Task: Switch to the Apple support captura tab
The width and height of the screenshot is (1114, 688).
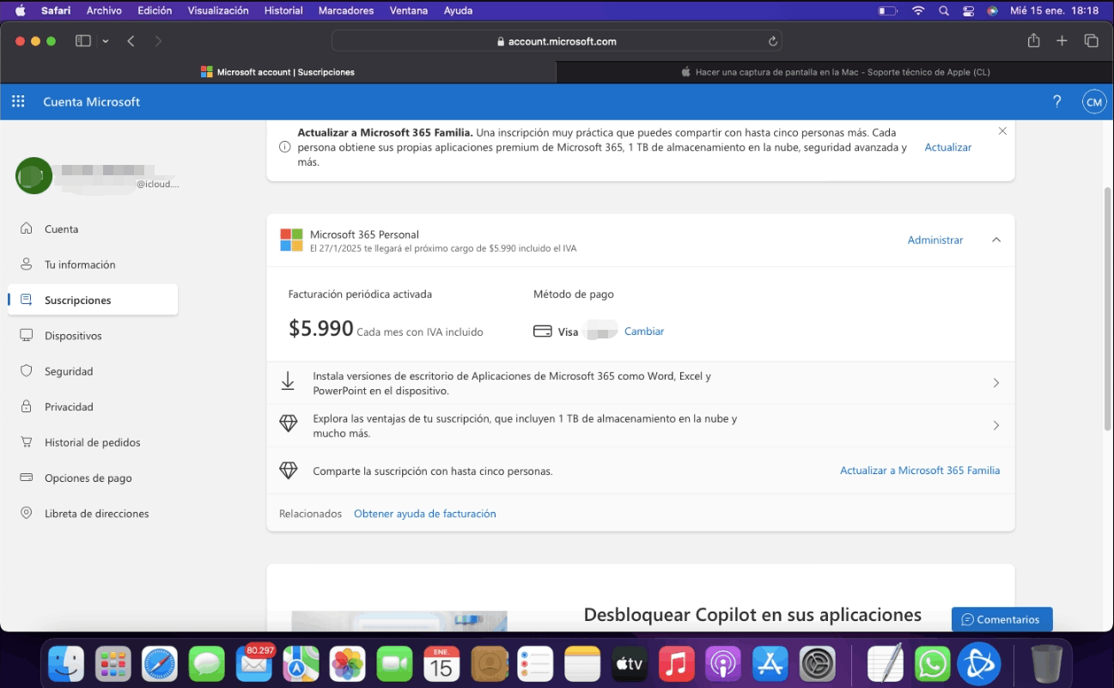Action: (x=835, y=72)
